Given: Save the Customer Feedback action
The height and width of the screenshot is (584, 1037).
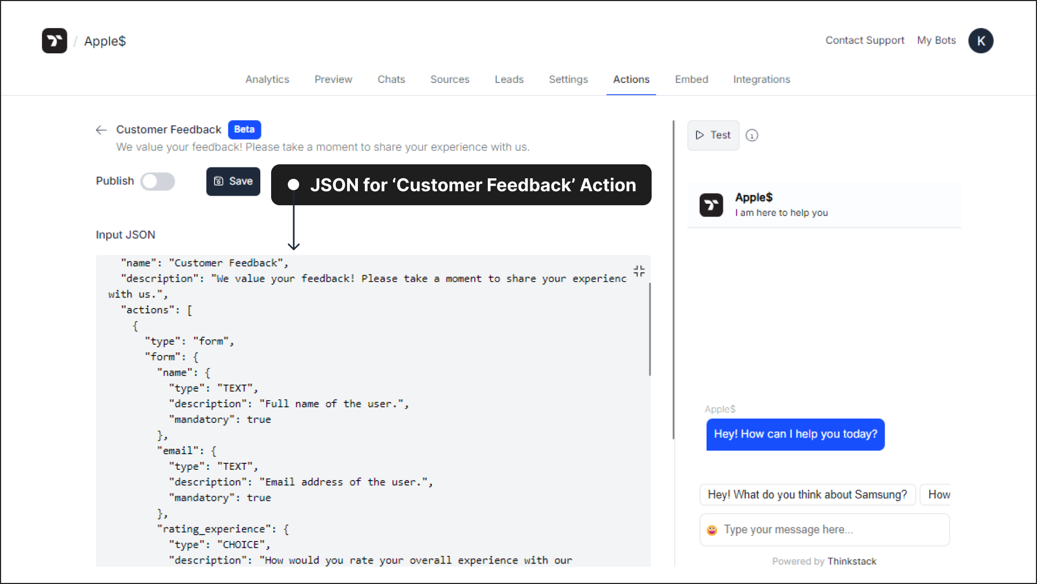Looking at the screenshot, I should click(233, 182).
